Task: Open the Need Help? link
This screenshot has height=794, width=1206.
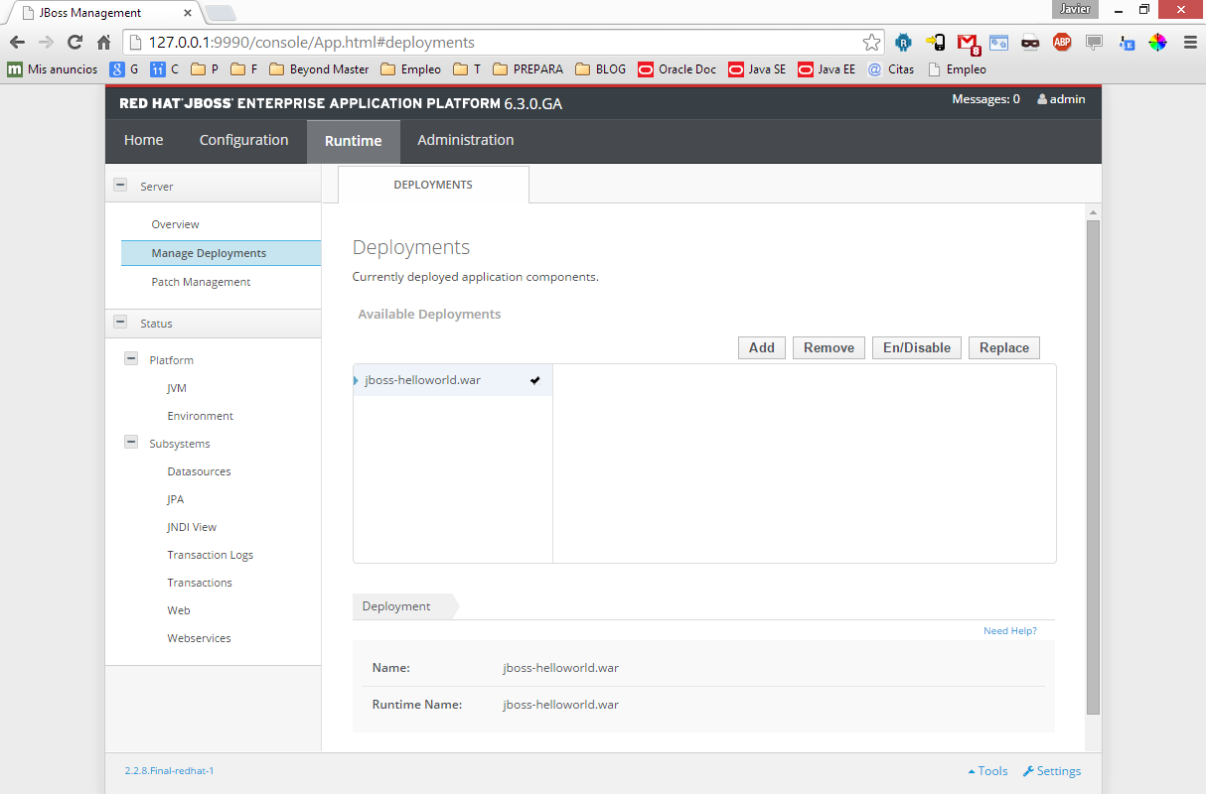Action: [1010, 631]
